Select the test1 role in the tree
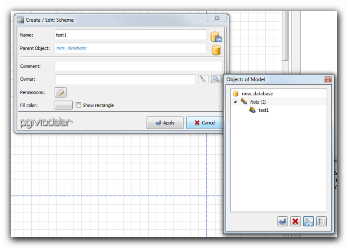 (x=264, y=110)
